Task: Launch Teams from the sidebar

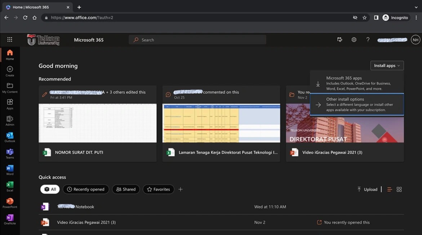Action: point(10,154)
